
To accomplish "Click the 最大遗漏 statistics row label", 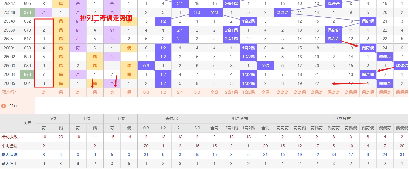I will (x=10, y=155).
